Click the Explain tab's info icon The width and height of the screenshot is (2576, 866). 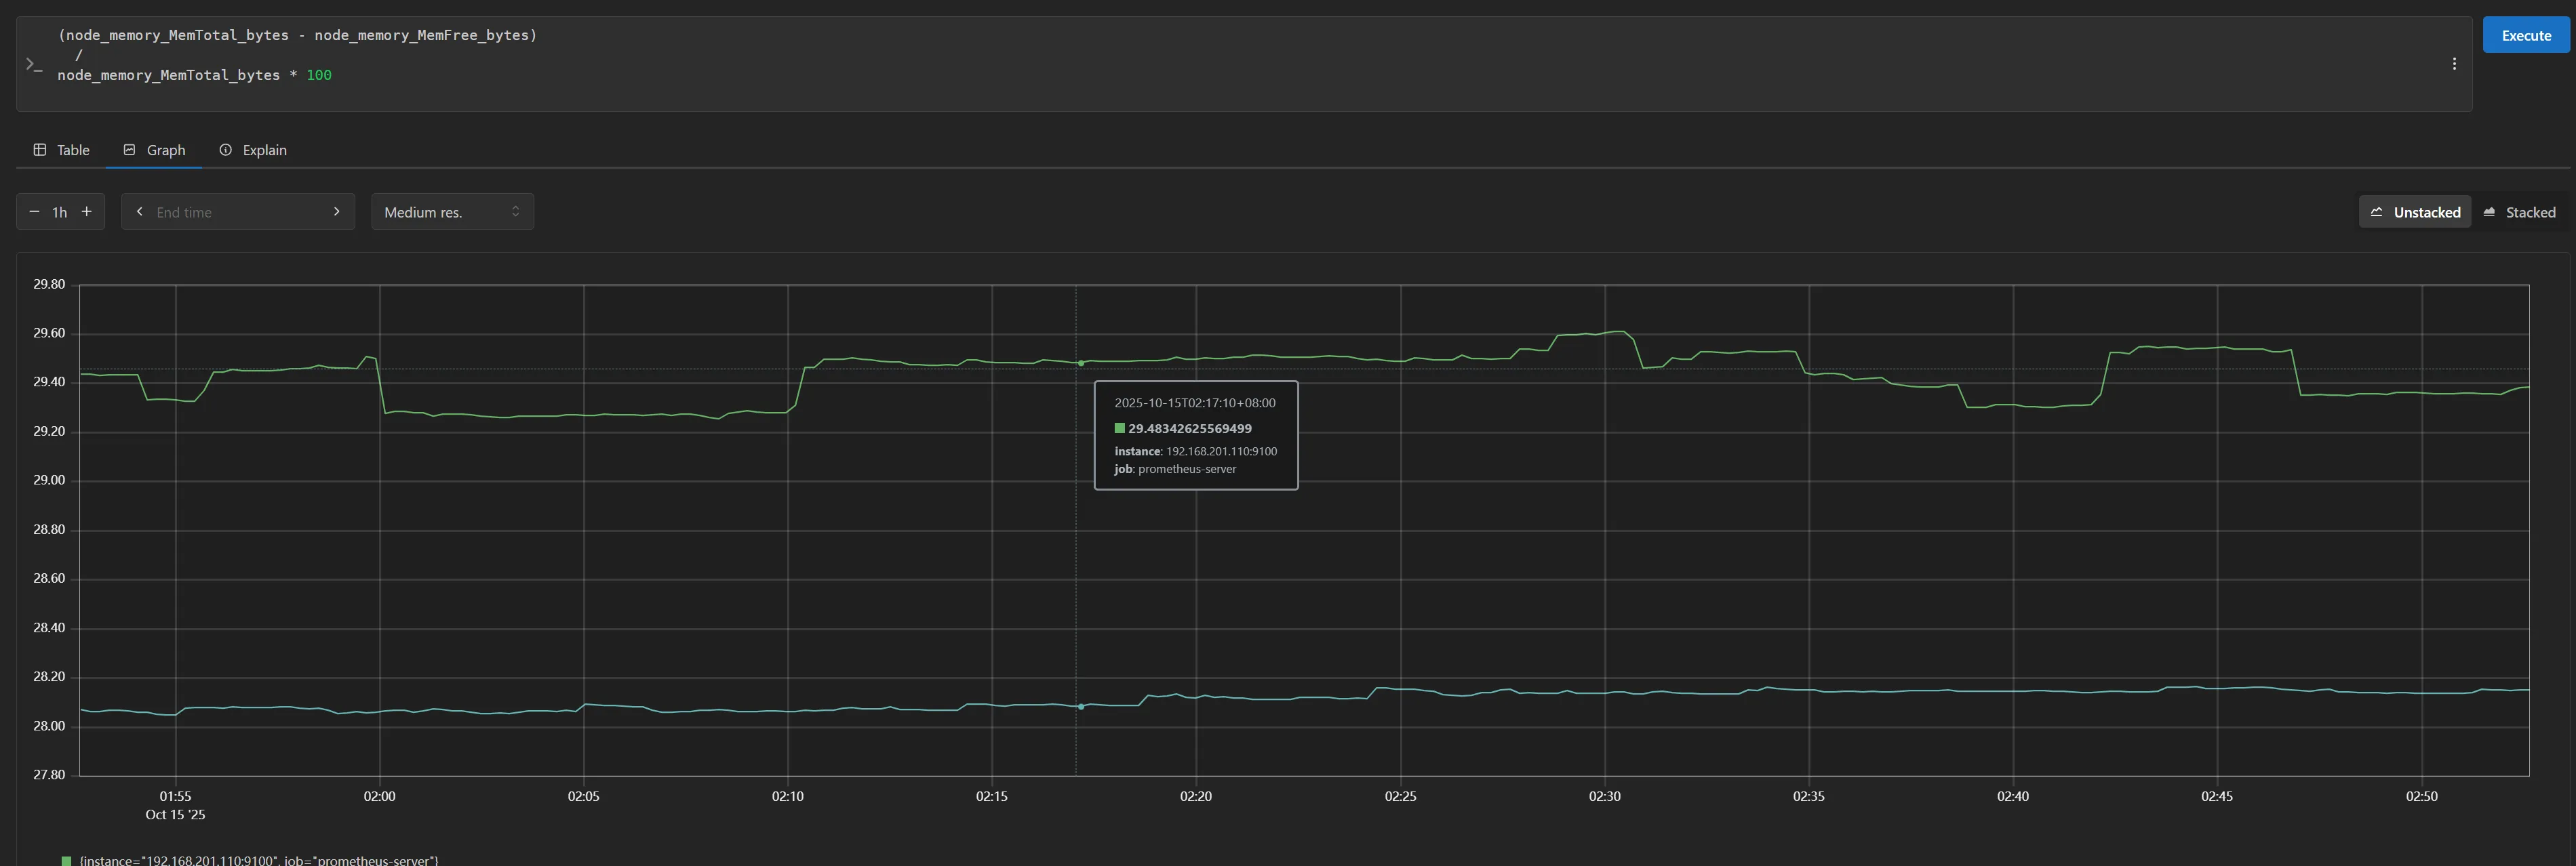coord(226,150)
